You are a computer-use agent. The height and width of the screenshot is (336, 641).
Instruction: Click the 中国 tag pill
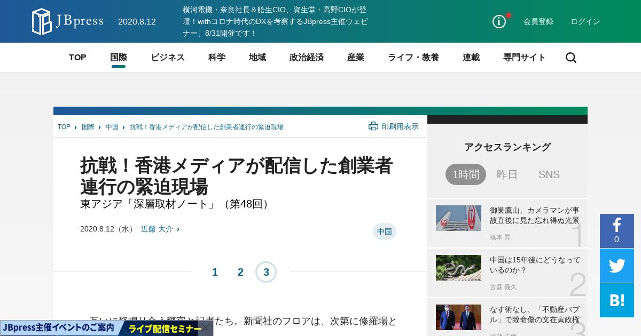pos(385,231)
